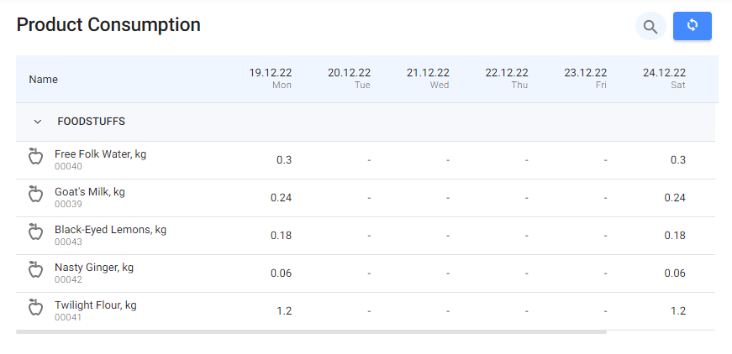Click the search magnifier icon

click(650, 27)
